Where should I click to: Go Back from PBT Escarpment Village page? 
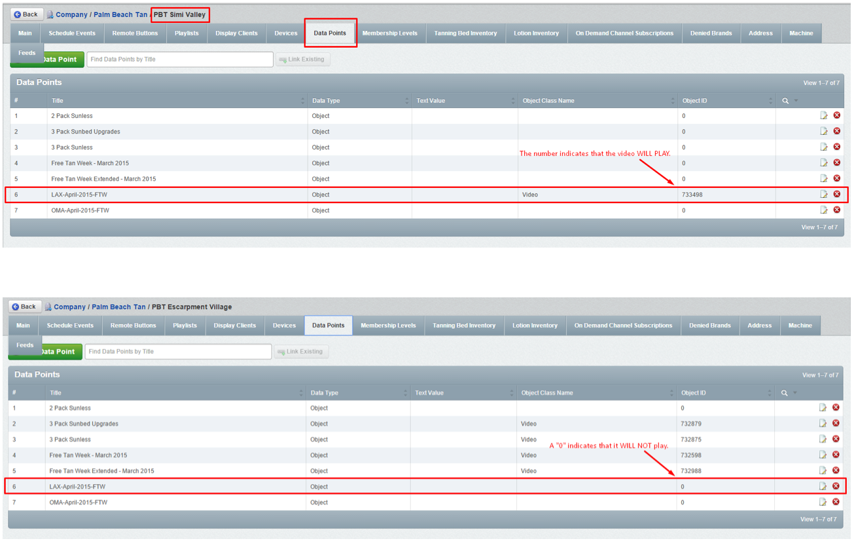pyautogui.click(x=25, y=307)
